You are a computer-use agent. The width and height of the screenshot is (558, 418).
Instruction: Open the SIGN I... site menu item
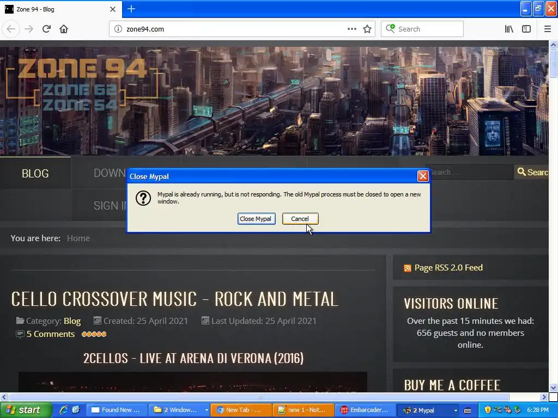point(110,205)
